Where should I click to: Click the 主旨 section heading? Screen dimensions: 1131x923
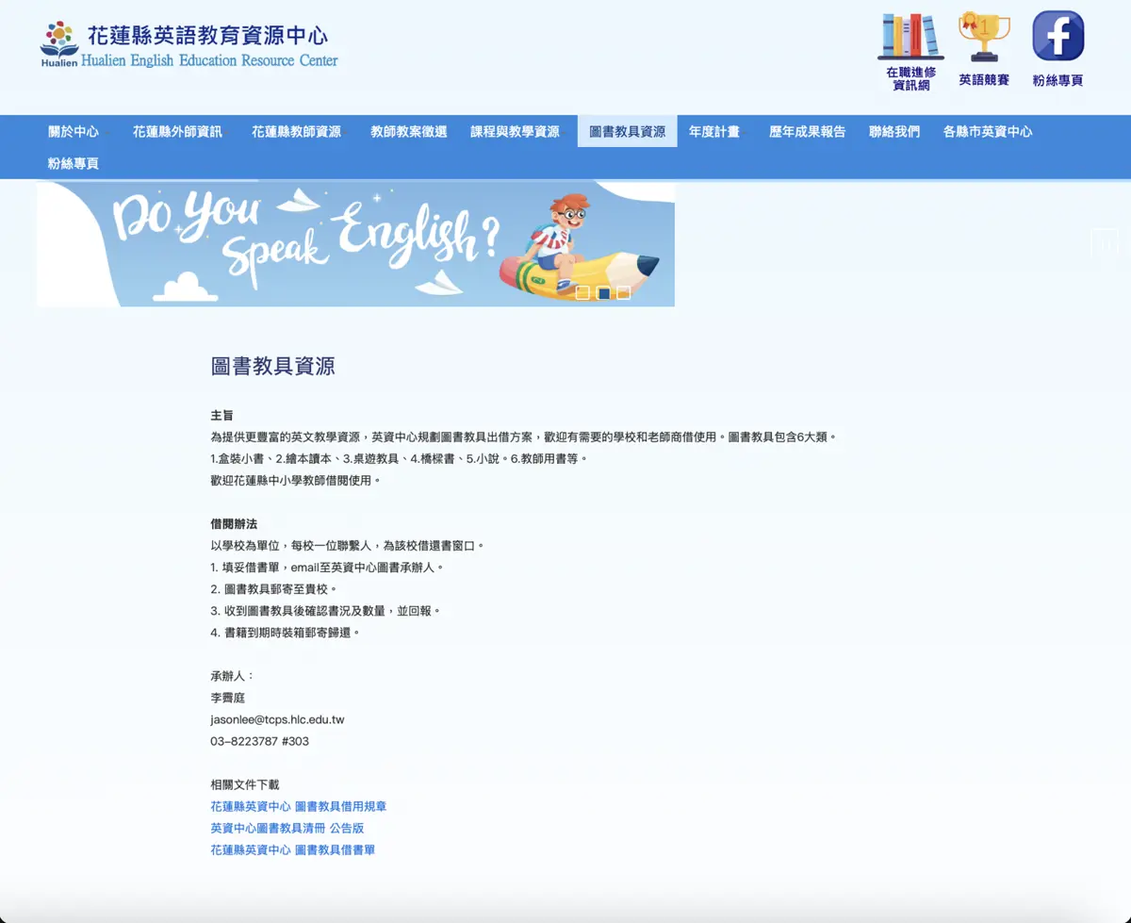(x=221, y=416)
